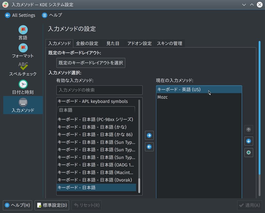Image resolution: width=265 pixels, height=213 pixels.
Task: Select キーボード - 日本語 - 日本語 (Dvorak)
Action: [x=96, y=180]
